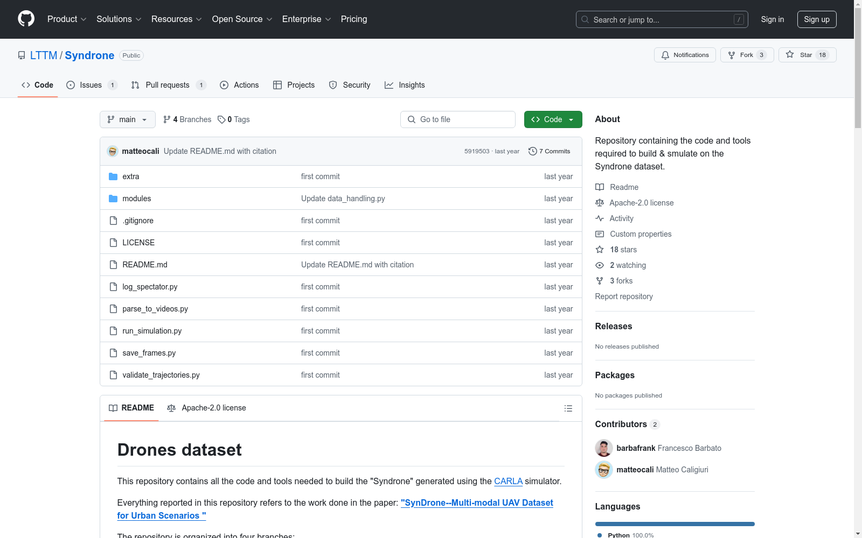Fork the Syndrone repository
862x538 pixels.
pyautogui.click(x=747, y=55)
